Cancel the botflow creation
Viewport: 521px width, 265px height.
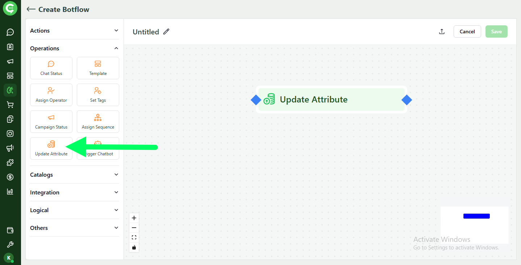point(467,31)
